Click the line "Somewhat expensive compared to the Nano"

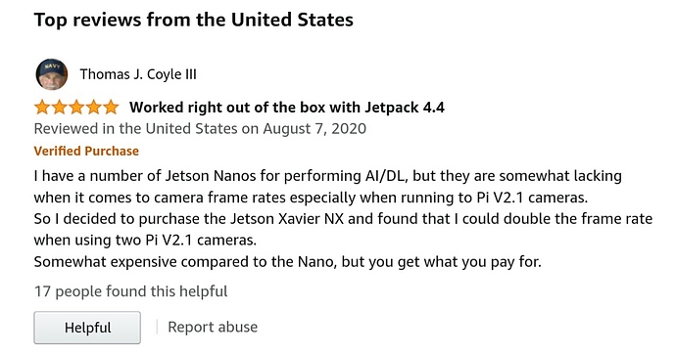point(288,262)
